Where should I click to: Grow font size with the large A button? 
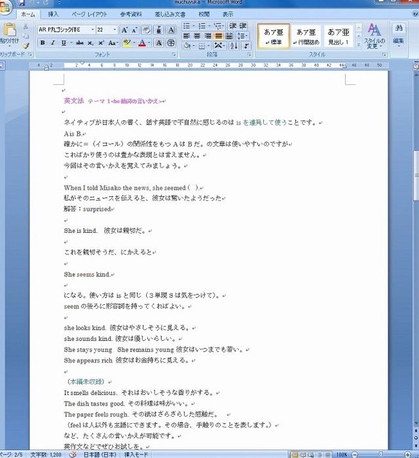124,29
